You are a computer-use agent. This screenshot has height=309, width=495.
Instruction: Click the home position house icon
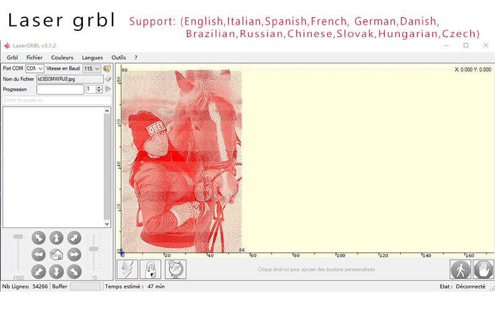(x=56, y=255)
